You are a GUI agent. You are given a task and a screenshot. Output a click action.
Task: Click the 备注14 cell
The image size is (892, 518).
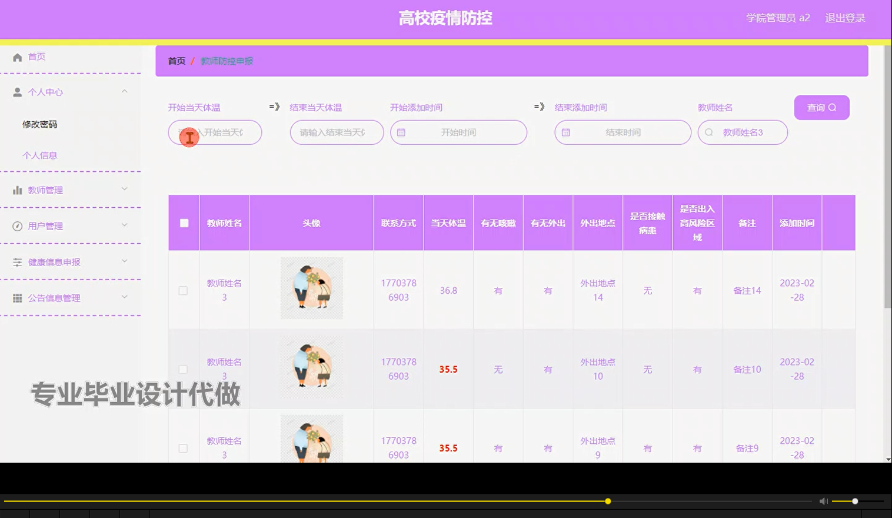pyautogui.click(x=747, y=291)
